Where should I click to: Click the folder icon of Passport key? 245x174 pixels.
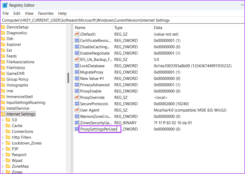tap(8, 154)
